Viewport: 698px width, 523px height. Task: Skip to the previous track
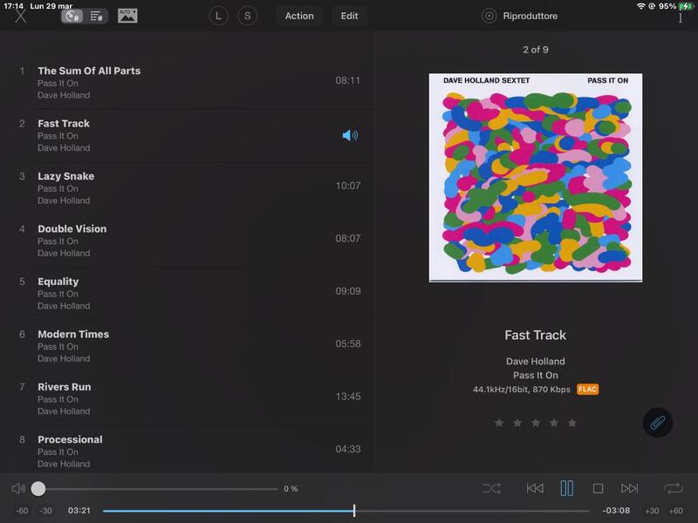535,489
